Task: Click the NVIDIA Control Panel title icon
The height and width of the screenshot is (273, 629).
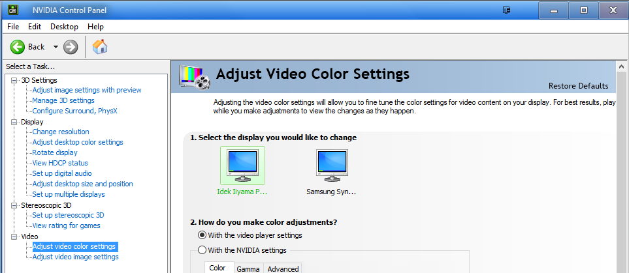Action: (x=11, y=10)
